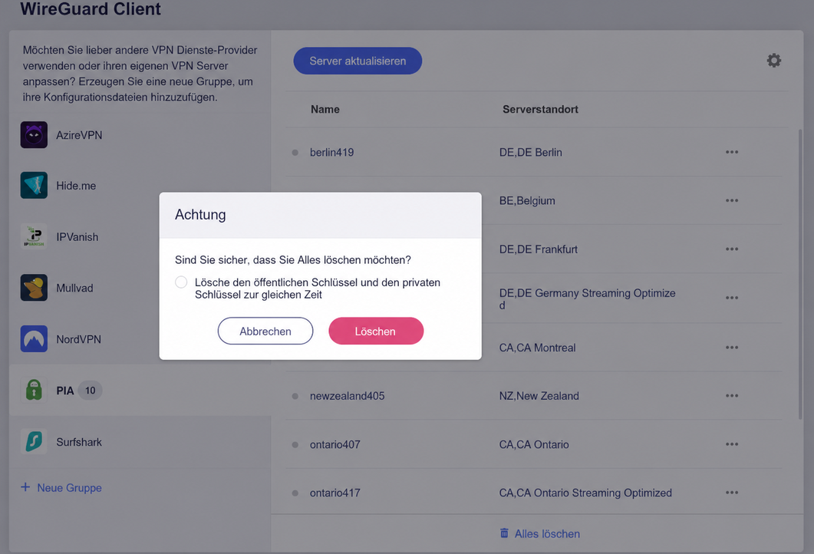Select the PIA group with 10 servers
The image size is (814, 554).
[x=140, y=390]
